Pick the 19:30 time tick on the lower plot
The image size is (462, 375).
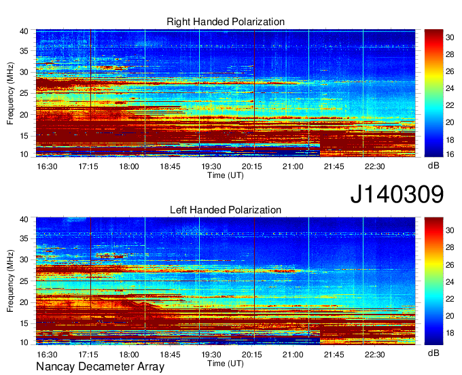point(211,355)
